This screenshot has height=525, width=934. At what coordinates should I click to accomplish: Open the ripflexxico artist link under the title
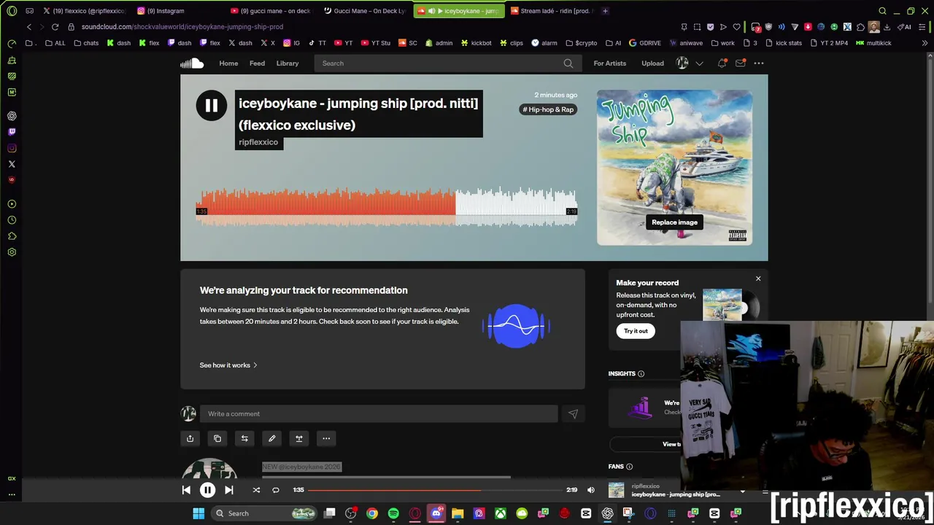258,142
